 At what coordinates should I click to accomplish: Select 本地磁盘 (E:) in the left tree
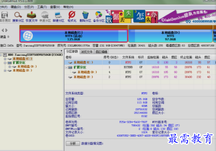pos(22,70)
